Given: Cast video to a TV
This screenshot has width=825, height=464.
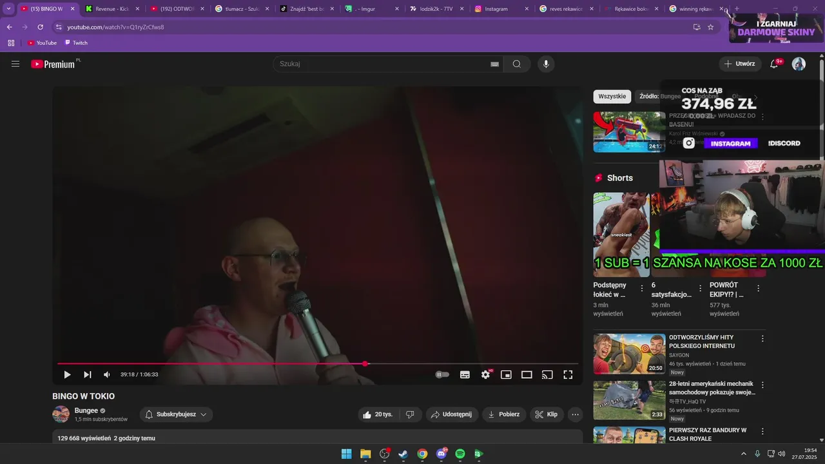Looking at the screenshot, I should pos(547,374).
